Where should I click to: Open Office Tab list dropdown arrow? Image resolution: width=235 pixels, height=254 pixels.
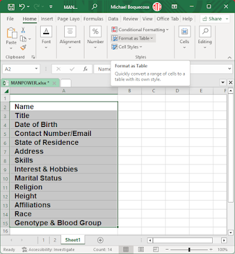(223, 83)
